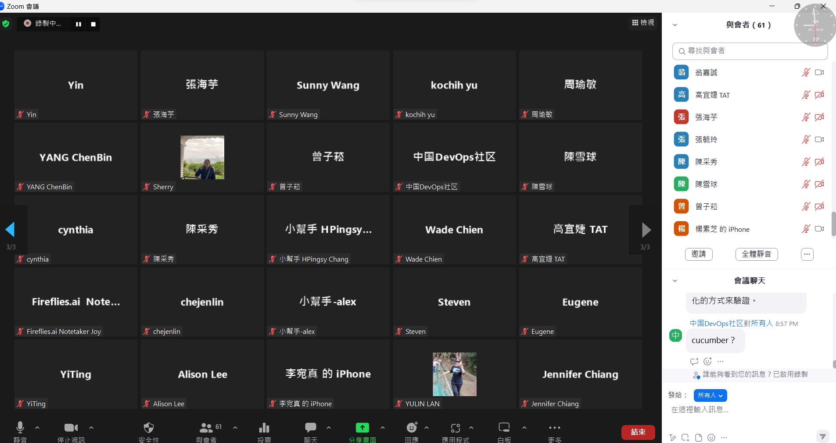Open the 更多 more options menu

tap(555, 428)
